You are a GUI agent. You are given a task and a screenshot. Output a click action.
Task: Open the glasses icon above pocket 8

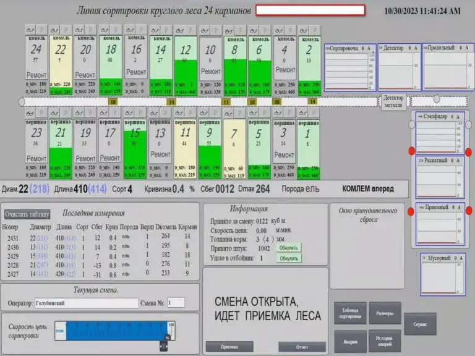229,31
